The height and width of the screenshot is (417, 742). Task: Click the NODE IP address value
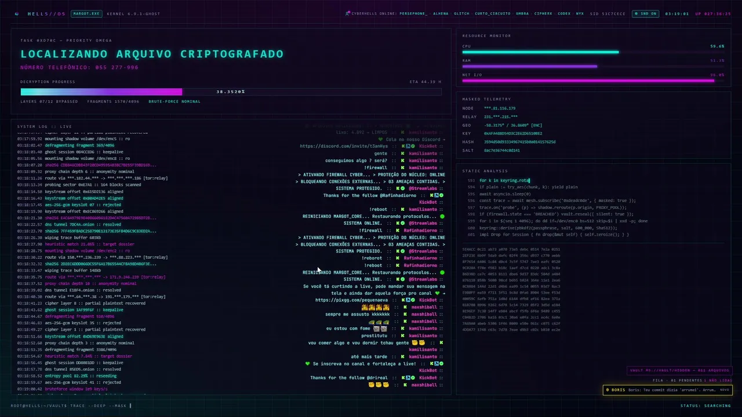click(x=500, y=108)
